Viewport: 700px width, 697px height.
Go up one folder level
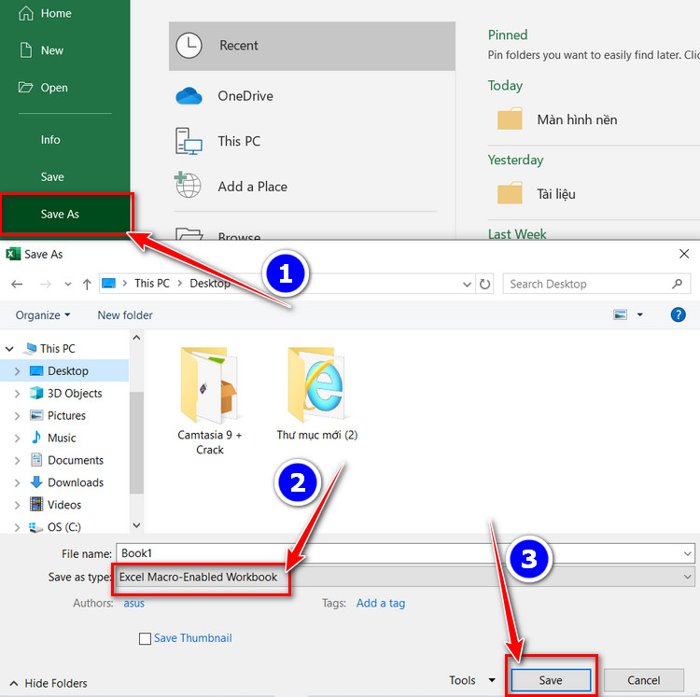point(87,284)
